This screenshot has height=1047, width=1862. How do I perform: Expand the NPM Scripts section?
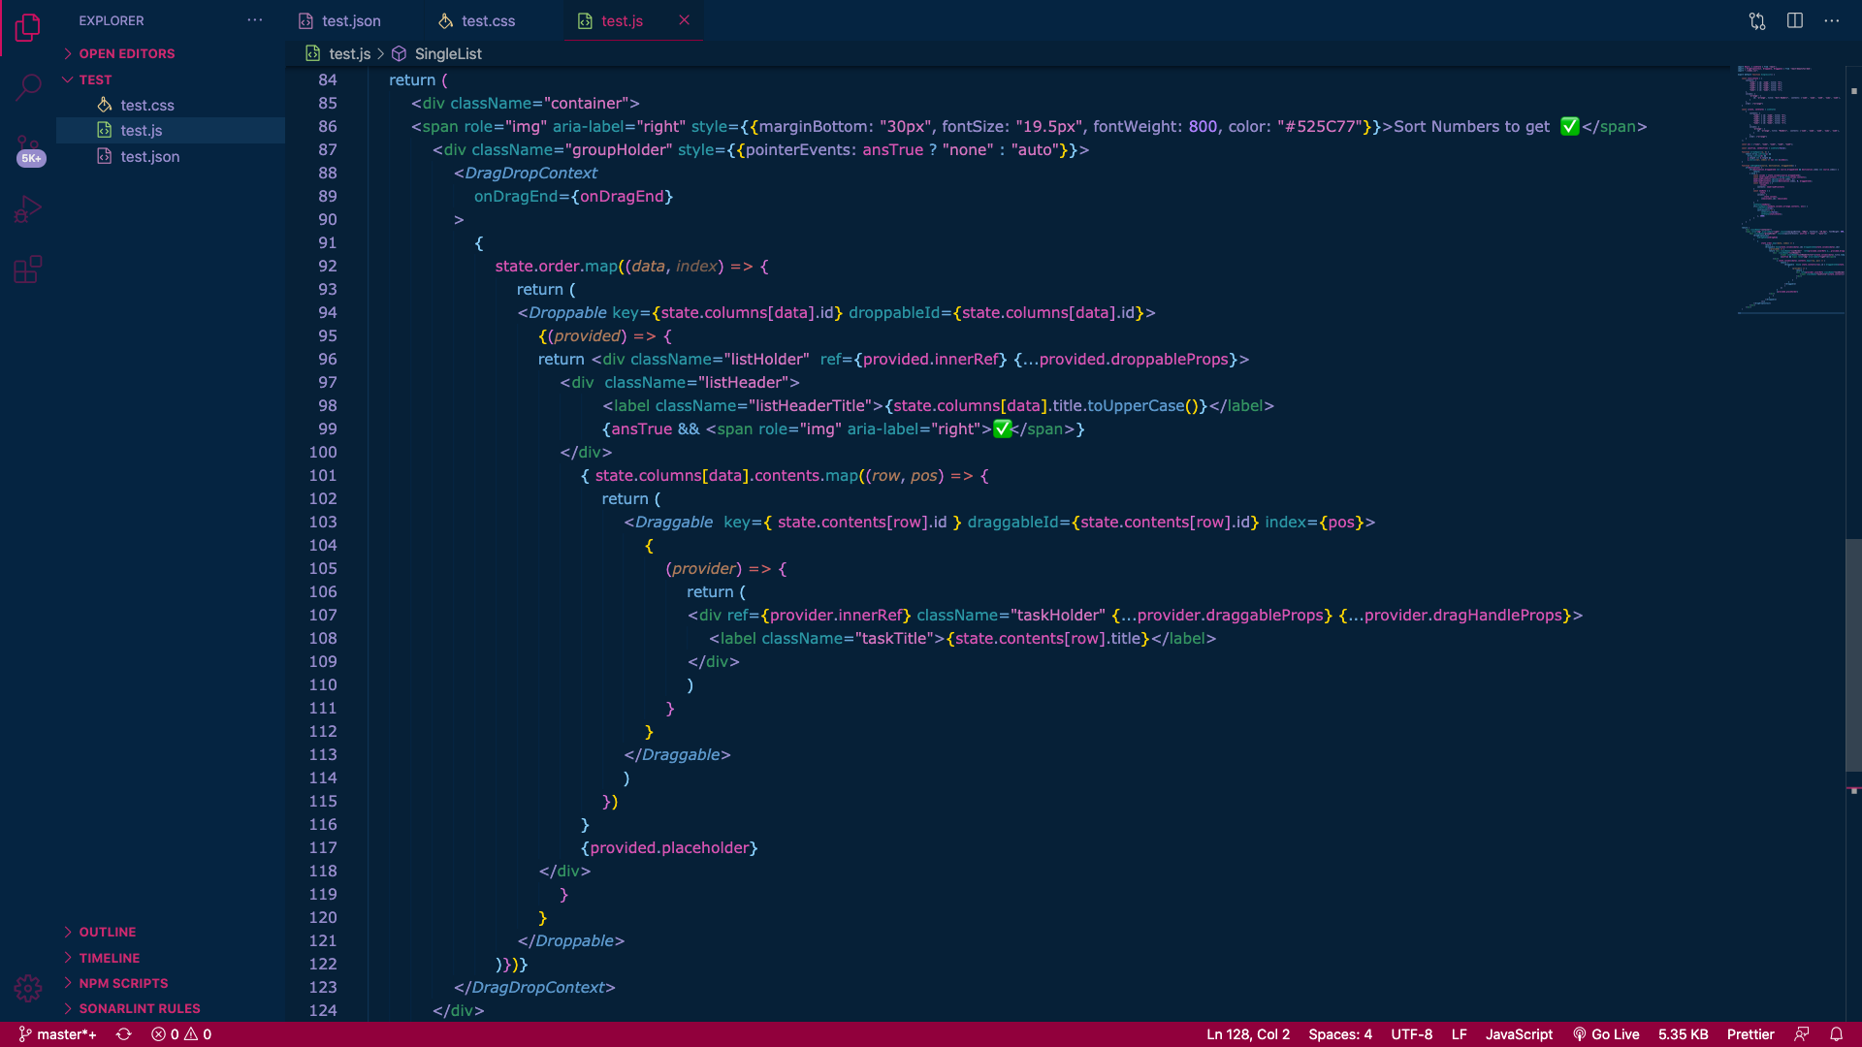point(123,983)
